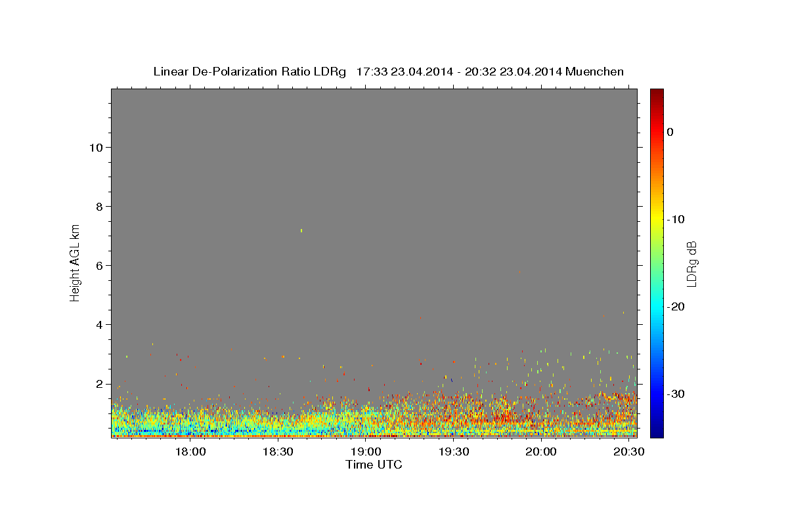Click the height tick label 8
This screenshot has height=525, width=788.
pyautogui.click(x=98, y=206)
